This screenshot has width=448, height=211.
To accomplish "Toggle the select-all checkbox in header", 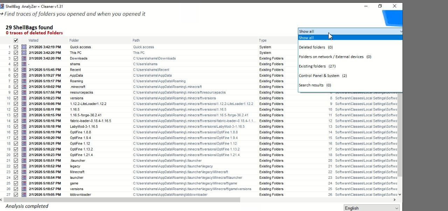I will (x=16, y=41).
